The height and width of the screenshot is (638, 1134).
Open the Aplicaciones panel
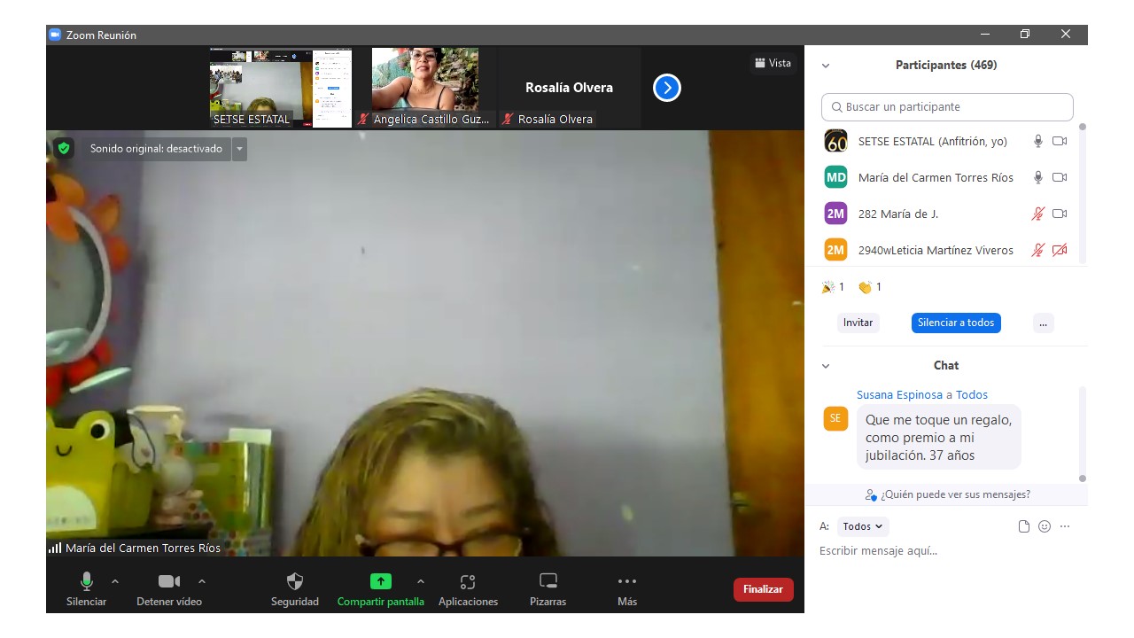tap(468, 582)
